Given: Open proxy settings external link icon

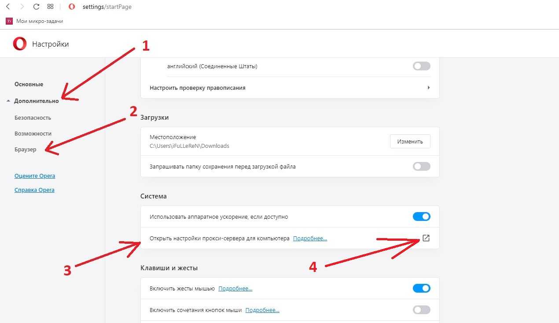Looking at the screenshot, I should tap(426, 238).
